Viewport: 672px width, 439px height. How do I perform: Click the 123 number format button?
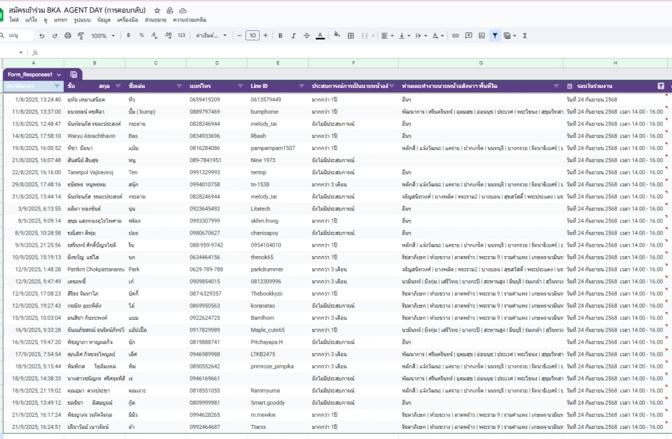click(x=181, y=36)
